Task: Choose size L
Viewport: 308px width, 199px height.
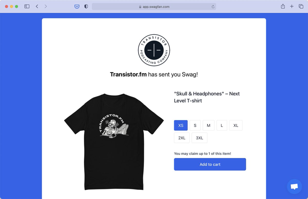Action: (x=222, y=125)
